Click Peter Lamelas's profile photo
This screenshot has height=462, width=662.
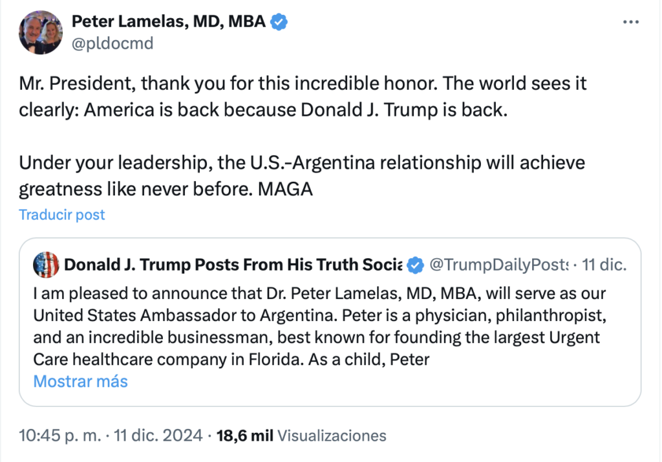tap(41, 32)
